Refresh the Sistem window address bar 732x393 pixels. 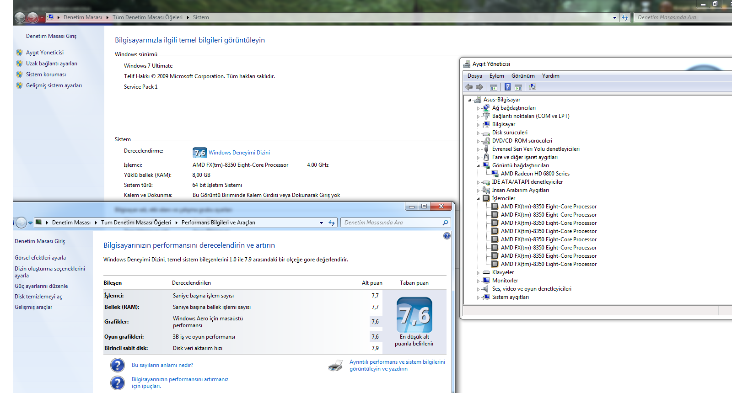625,17
